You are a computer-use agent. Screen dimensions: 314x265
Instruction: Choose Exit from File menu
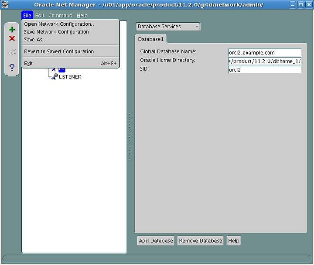pyautogui.click(x=71, y=64)
